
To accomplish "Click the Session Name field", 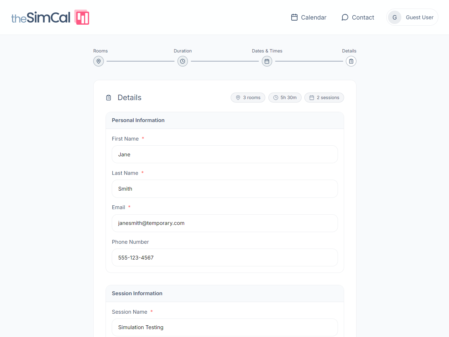I will coord(225,327).
